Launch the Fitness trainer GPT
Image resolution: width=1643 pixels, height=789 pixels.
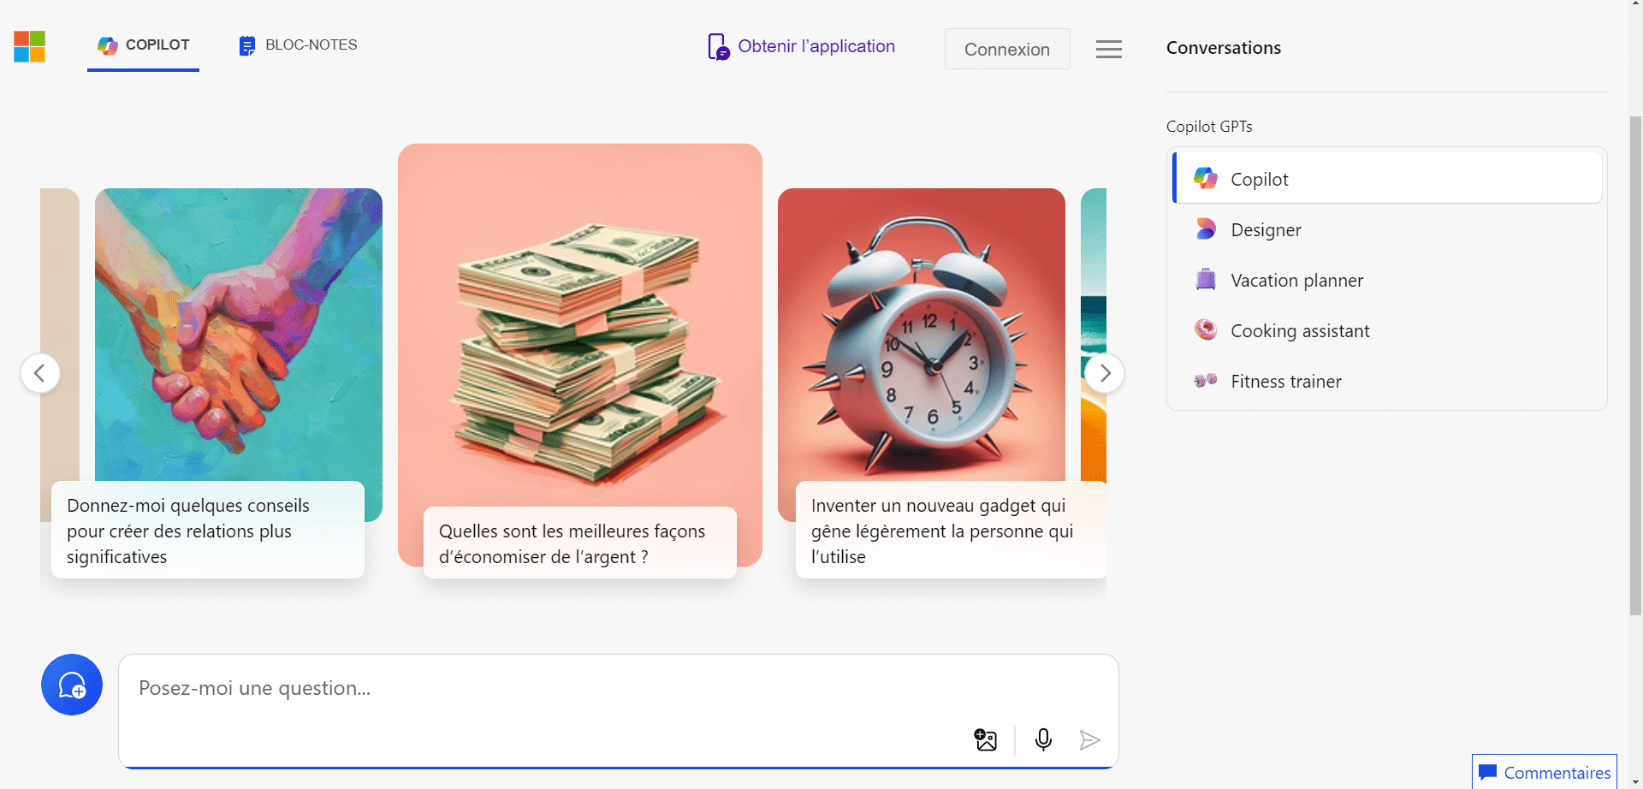[1285, 382]
